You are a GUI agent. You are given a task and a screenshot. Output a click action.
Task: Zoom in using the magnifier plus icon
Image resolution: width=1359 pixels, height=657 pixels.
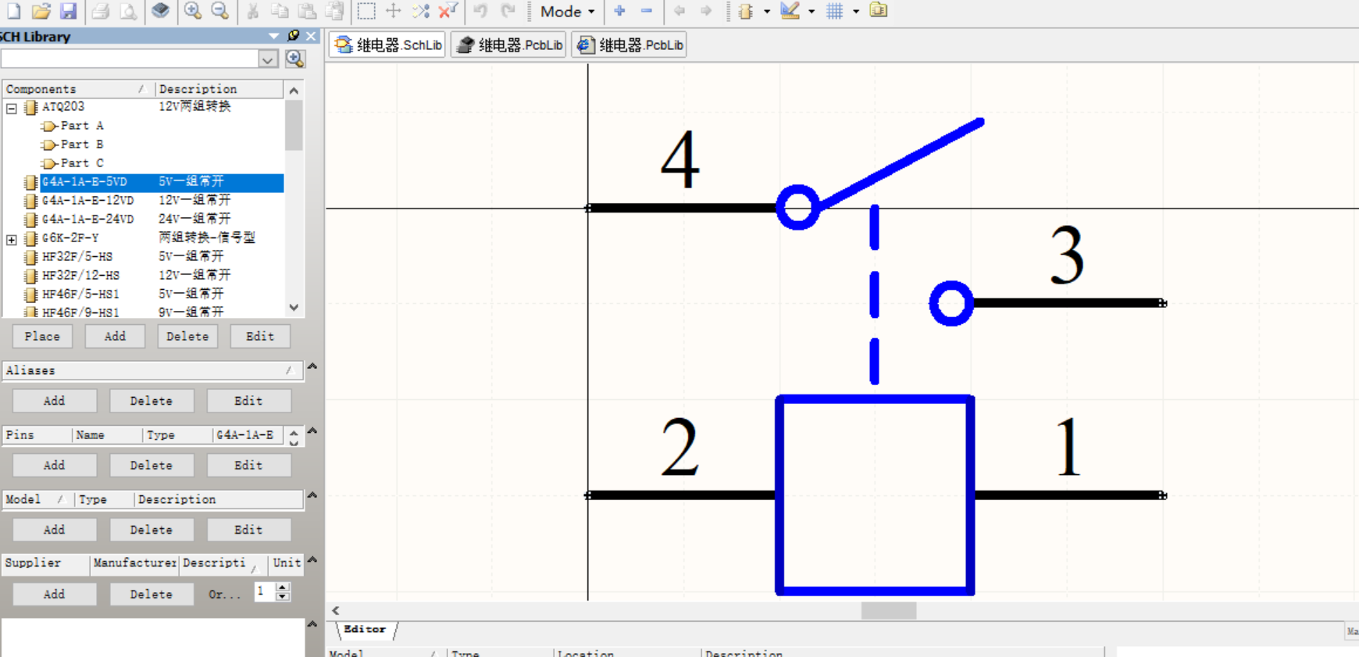pyautogui.click(x=192, y=11)
